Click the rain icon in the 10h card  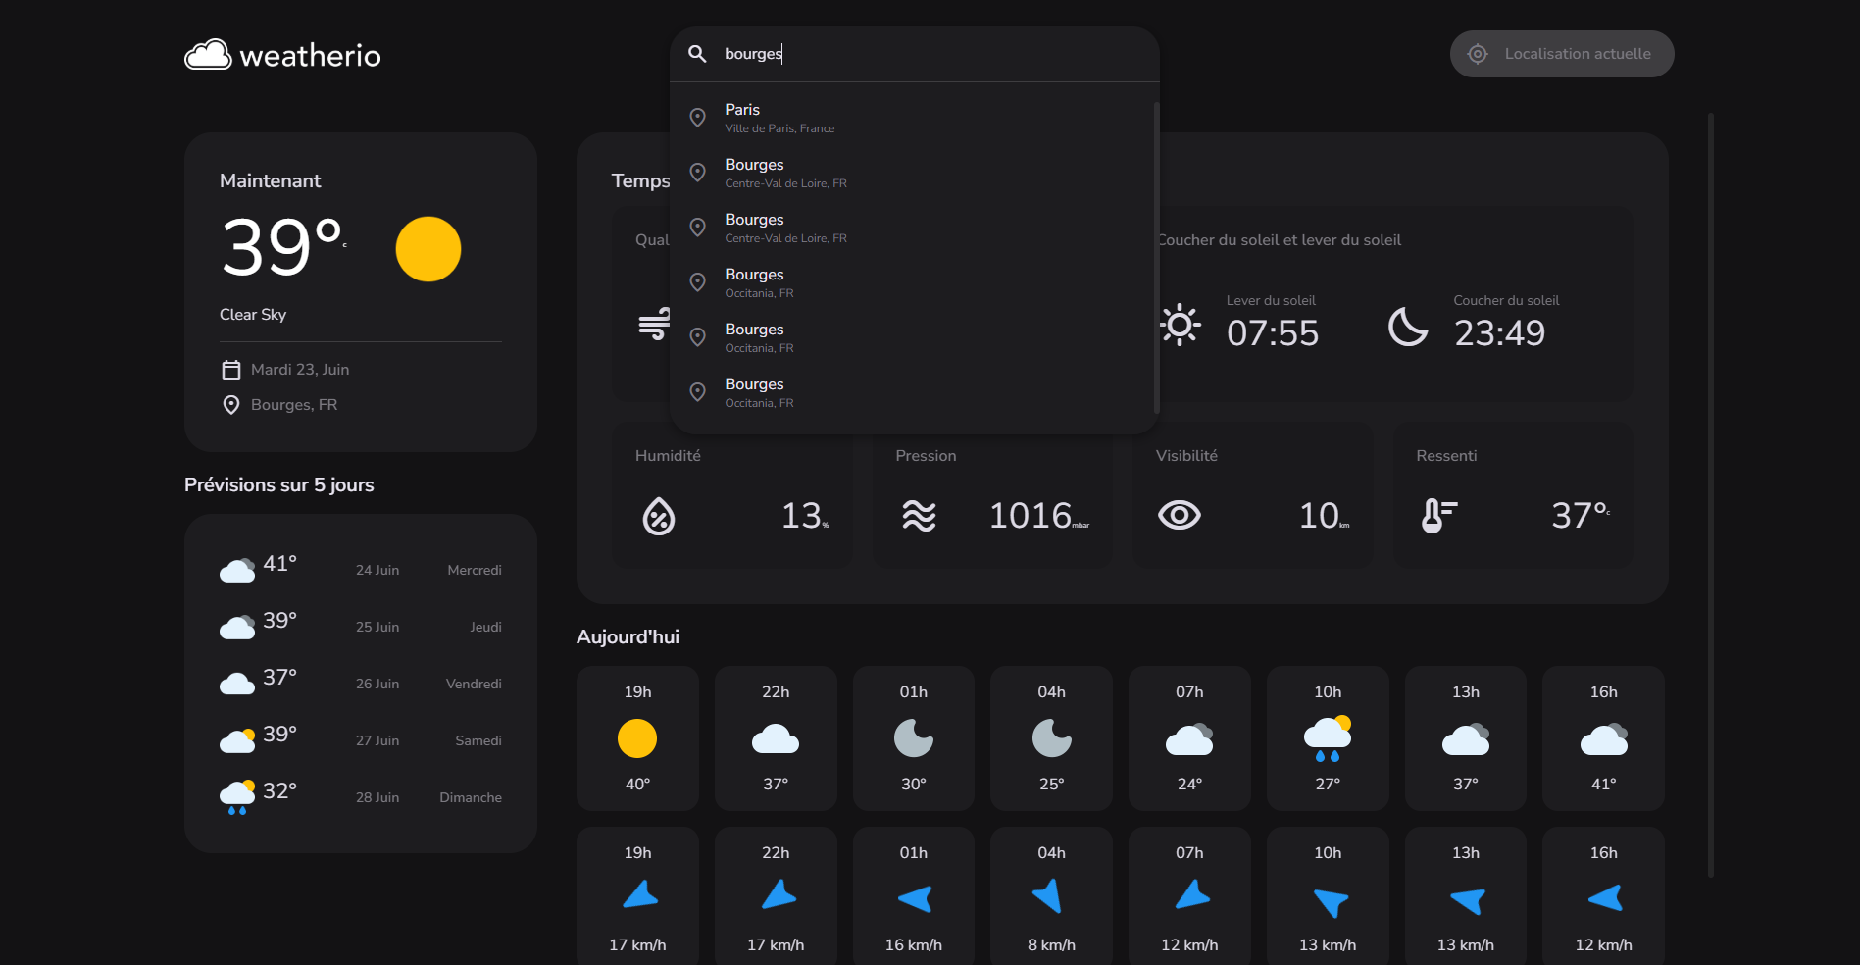pyautogui.click(x=1328, y=739)
